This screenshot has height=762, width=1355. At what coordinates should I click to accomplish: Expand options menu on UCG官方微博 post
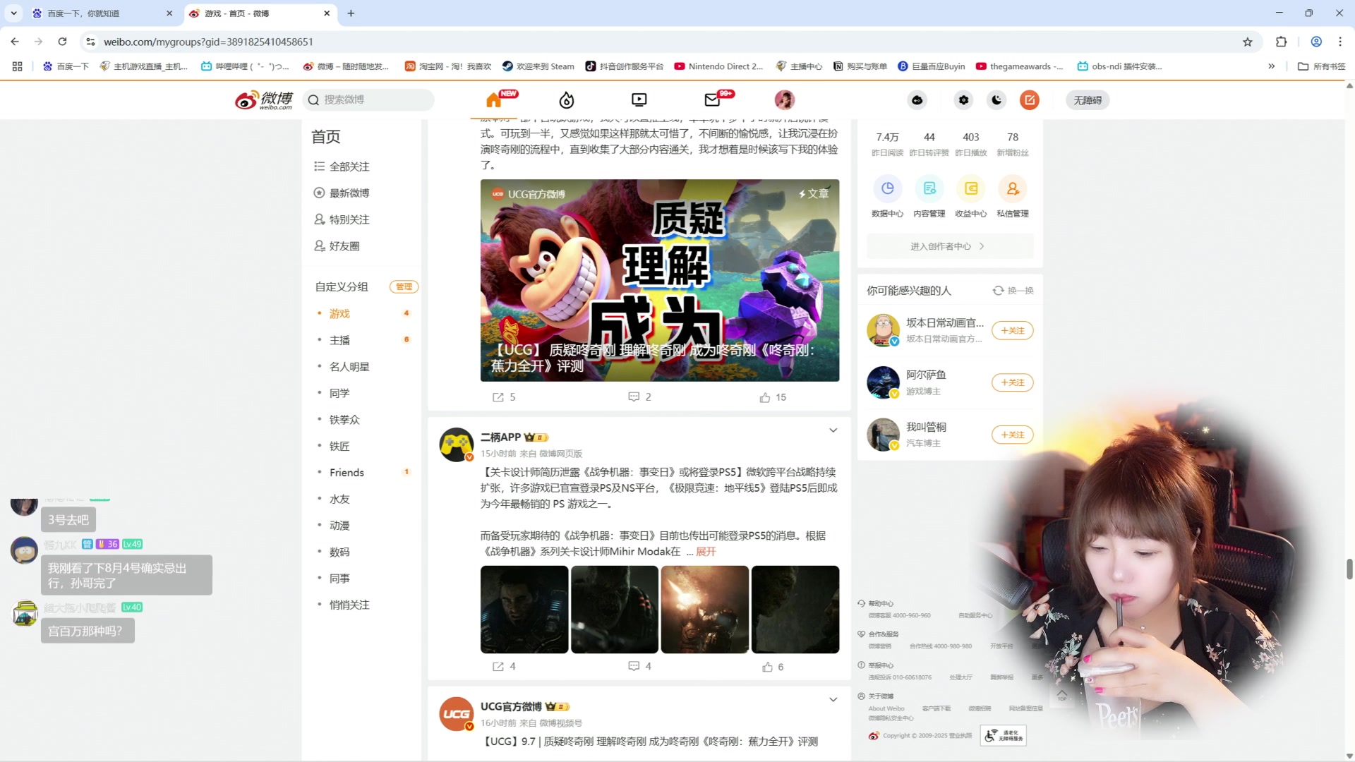click(833, 700)
